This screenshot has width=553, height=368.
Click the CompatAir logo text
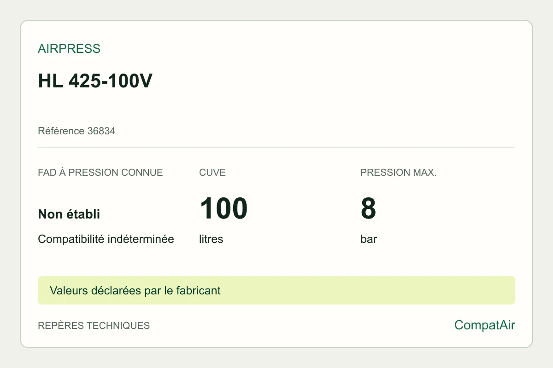pos(485,325)
